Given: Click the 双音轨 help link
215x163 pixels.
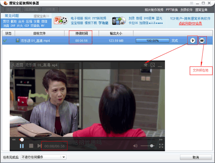Looking at the screenshot, I should [35, 26].
